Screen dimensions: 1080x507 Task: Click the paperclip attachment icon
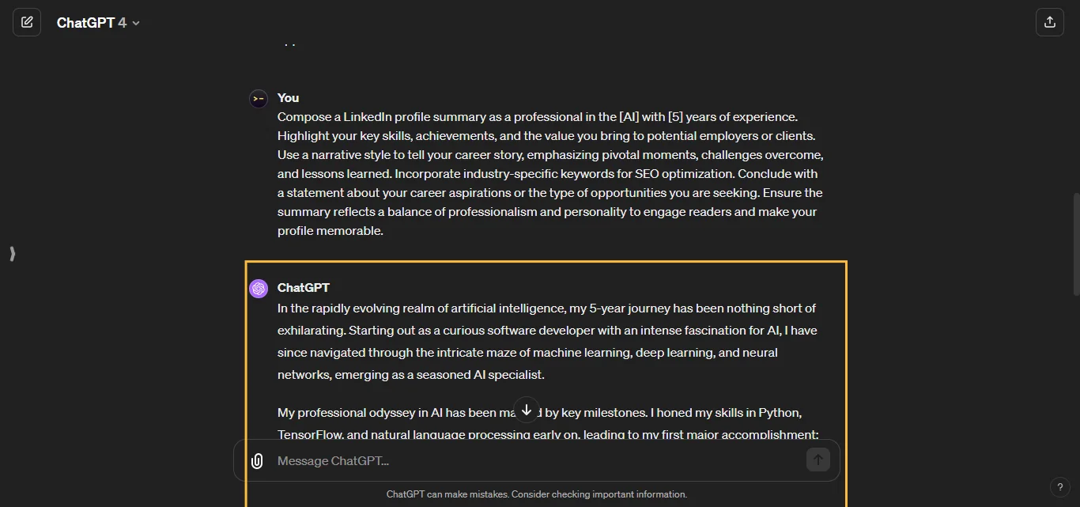point(257,460)
